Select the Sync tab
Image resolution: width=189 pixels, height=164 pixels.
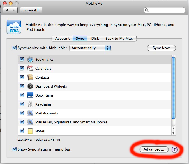click(x=80, y=39)
